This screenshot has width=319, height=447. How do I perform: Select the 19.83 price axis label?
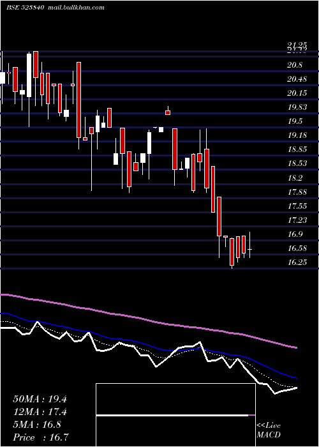[x=297, y=107]
